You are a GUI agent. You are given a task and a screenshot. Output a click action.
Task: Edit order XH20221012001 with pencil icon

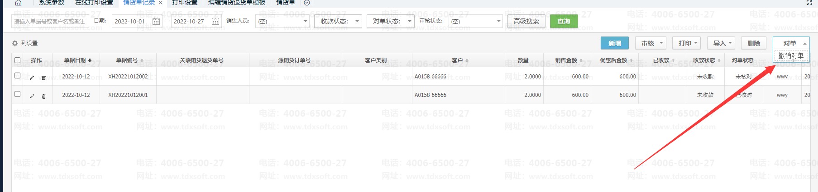(x=32, y=96)
